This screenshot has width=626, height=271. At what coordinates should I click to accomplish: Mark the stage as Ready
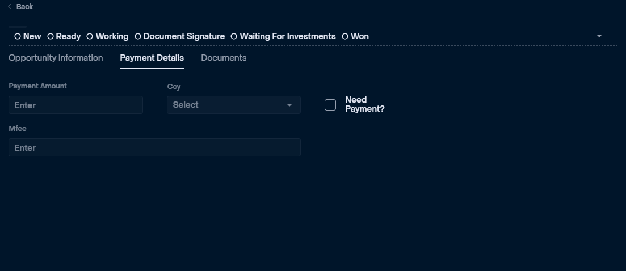point(64,36)
